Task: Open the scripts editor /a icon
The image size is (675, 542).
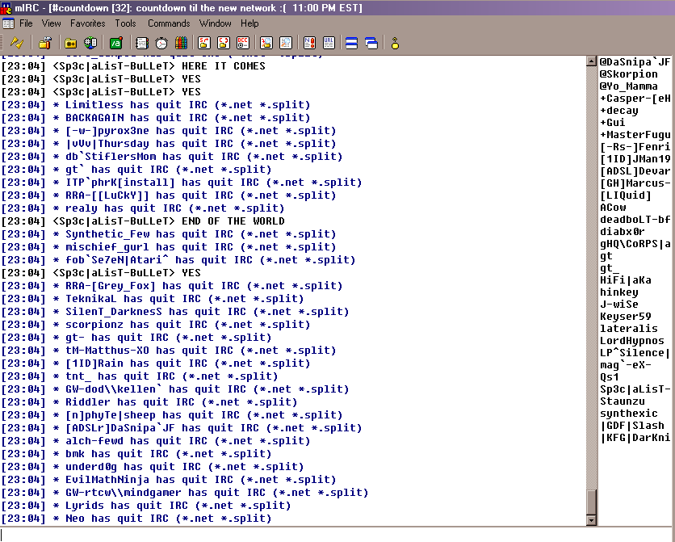Action: pyautogui.click(x=115, y=43)
